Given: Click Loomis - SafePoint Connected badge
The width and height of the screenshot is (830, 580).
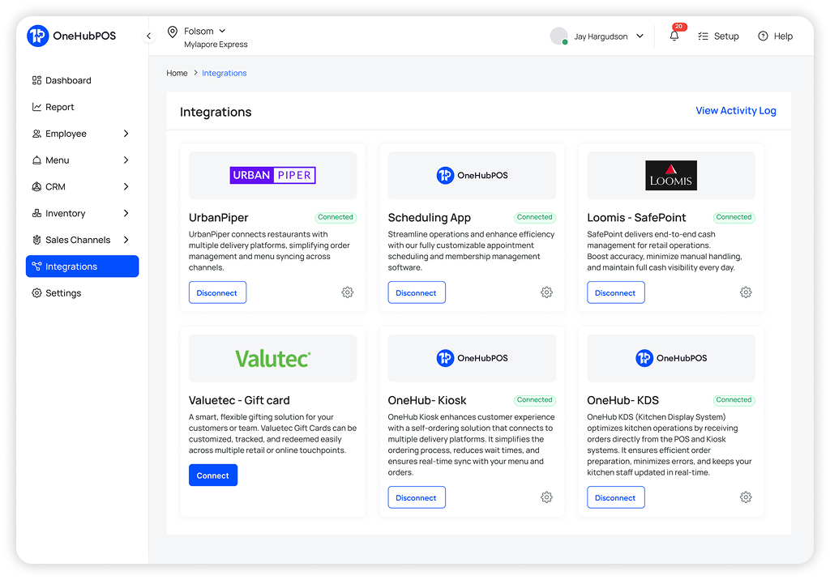Looking at the screenshot, I should (734, 217).
